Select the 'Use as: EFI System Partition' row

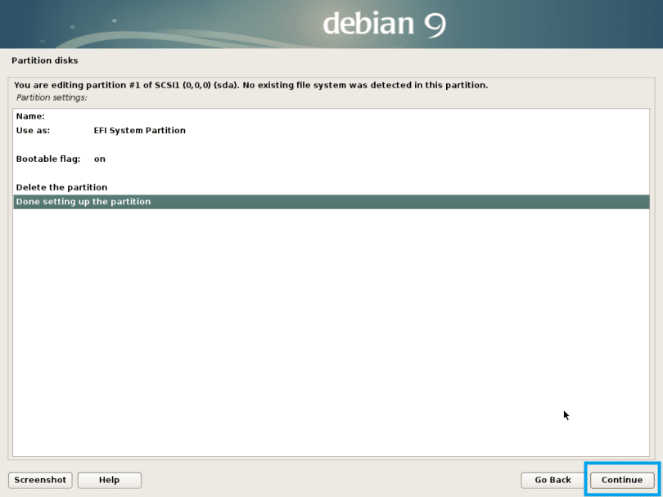pyautogui.click(x=331, y=131)
